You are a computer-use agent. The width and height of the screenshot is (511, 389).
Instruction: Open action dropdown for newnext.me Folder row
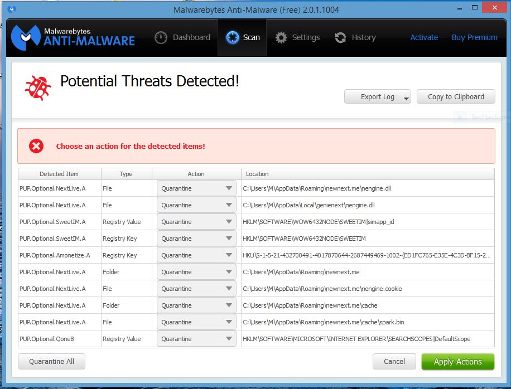[x=196, y=272]
